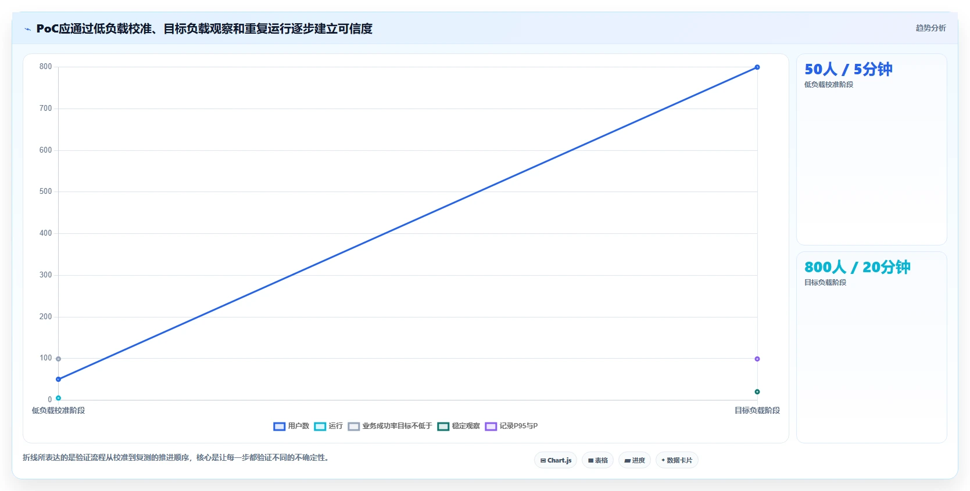Click the 数据卡片 tag pill
Screen dimensions: 970x491
[677, 460]
